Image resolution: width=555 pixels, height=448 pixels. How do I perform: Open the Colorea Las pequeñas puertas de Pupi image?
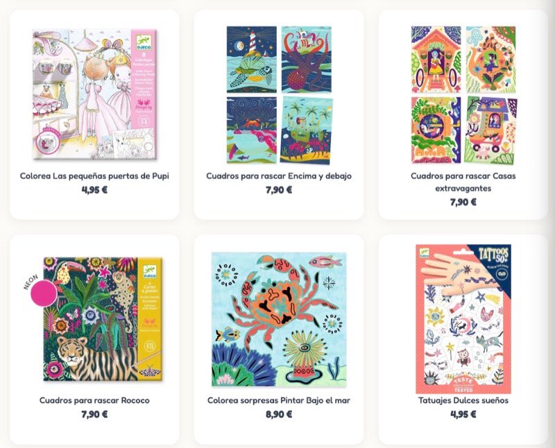94,95
